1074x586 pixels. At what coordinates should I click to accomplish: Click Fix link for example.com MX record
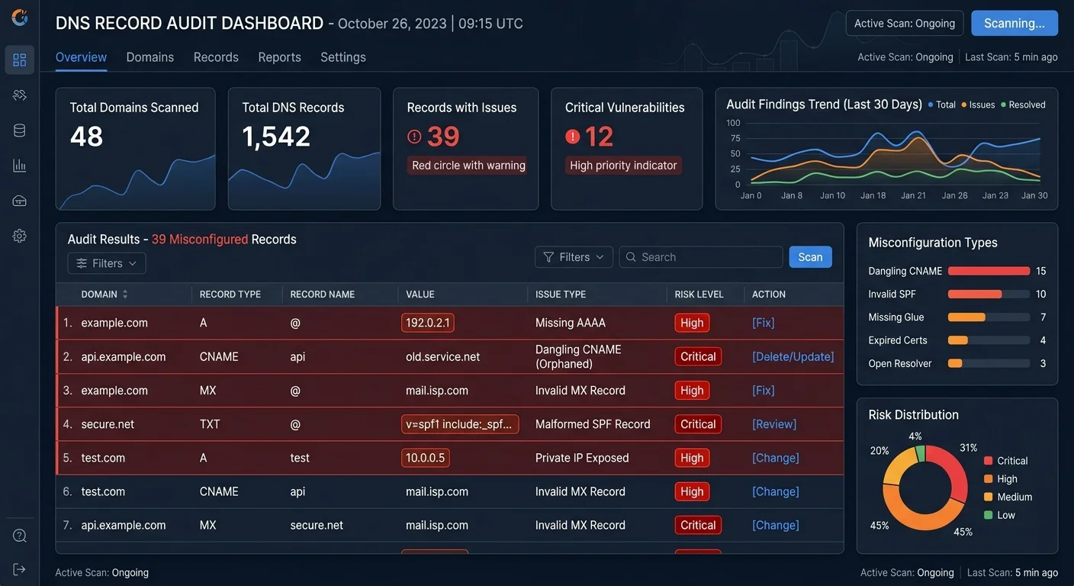click(x=764, y=390)
